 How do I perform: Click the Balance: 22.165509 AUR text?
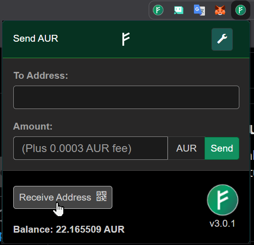pos(69,229)
